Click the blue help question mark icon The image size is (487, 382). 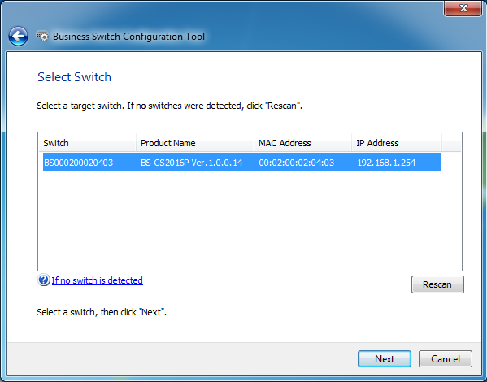pyautogui.click(x=44, y=280)
